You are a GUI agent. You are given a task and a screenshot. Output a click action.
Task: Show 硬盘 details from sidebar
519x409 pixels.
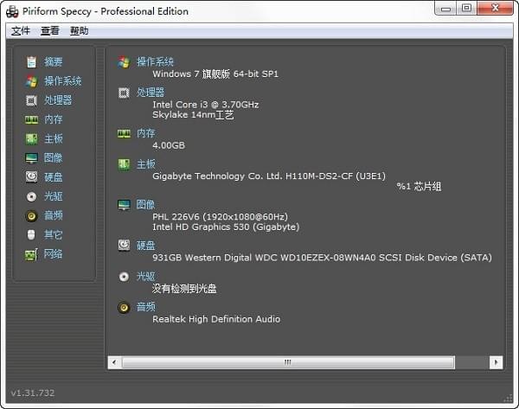[x=54, y=177]
